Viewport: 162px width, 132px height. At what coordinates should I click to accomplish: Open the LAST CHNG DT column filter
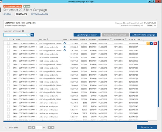pyautogui.click(x=111, y=39)
